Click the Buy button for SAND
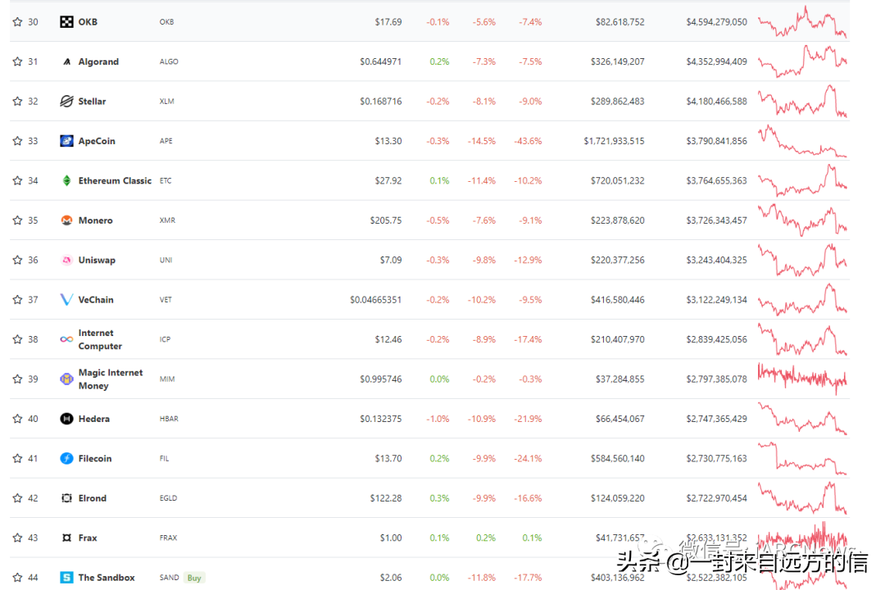This screenshot has height=590, width=885. tap(194, 577)
